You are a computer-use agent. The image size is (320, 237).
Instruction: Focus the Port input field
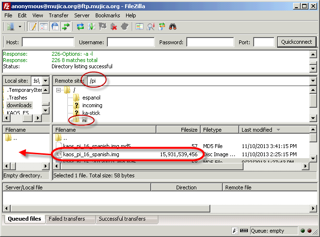[264, 42]
